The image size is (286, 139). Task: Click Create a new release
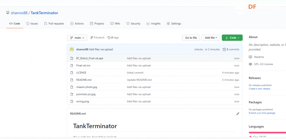pyautogui.click(x=259, y=89)
